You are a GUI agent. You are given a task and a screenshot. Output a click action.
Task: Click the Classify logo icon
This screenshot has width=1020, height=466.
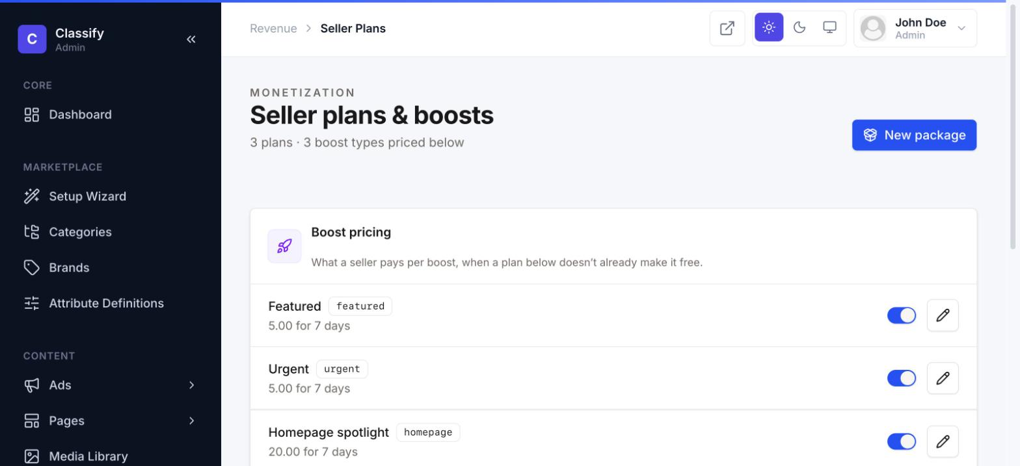32,39
